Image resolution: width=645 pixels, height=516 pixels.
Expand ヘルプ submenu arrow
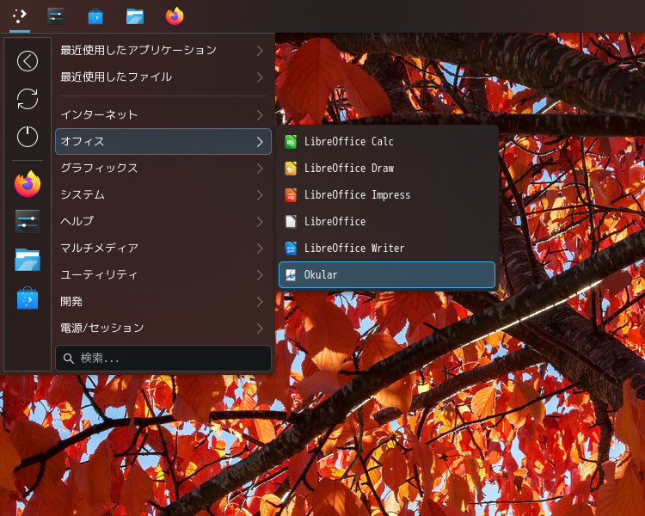260,222
